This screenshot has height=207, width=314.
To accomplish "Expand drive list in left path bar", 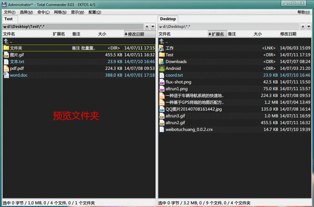I will [x=4, y=26].
